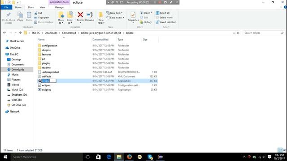Pause the screen recording
Viewport: 287px width, 161px height.
tap(155, 2)
